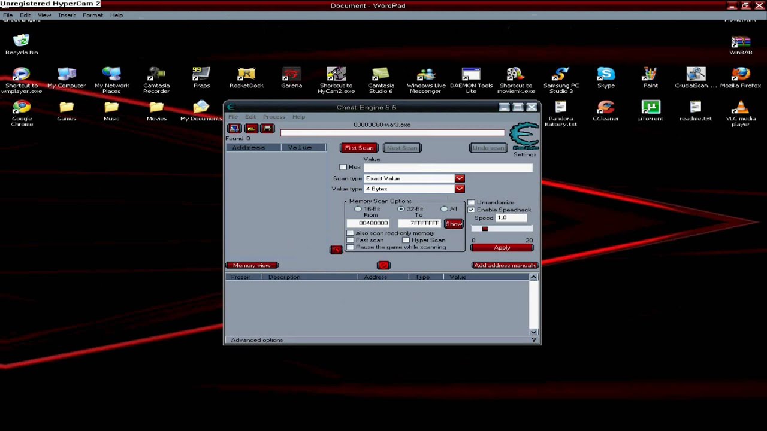The width and height of the screenshot is (767, 431).
Task: Click the Address column header in results list
Action: pyautogui.click(x=253, y=148)
